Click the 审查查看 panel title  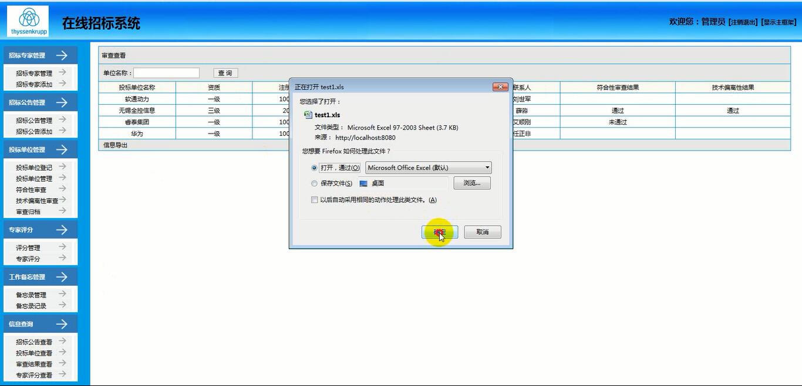113,56
